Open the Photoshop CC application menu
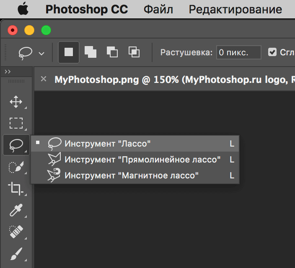295x268 pixels. coord(87,9)
